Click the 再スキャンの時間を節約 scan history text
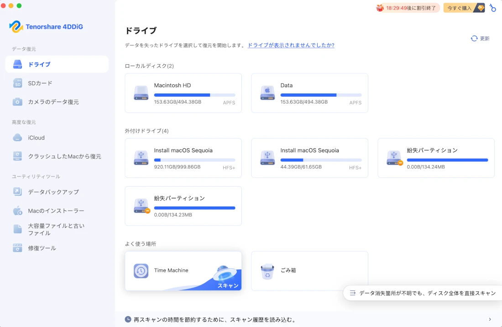Viewport: 502px width, 327px height. pyautogui.click(x=214, y=319)
